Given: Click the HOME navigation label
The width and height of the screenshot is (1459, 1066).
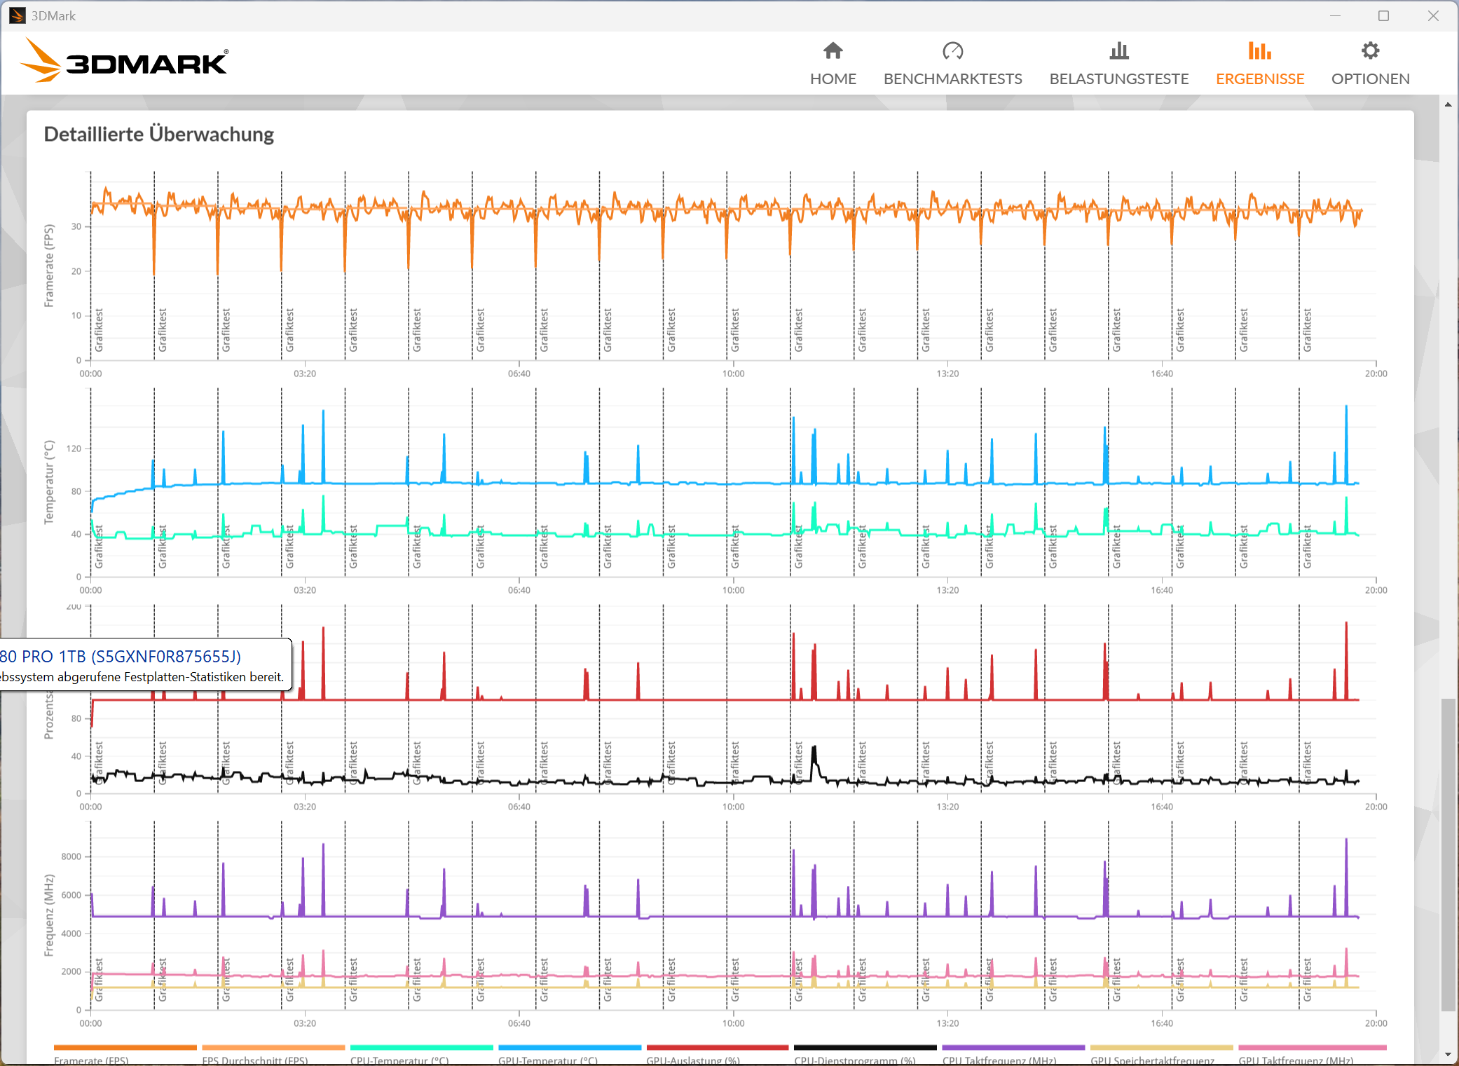Looking at the screenshot, I should pos(833,78).
